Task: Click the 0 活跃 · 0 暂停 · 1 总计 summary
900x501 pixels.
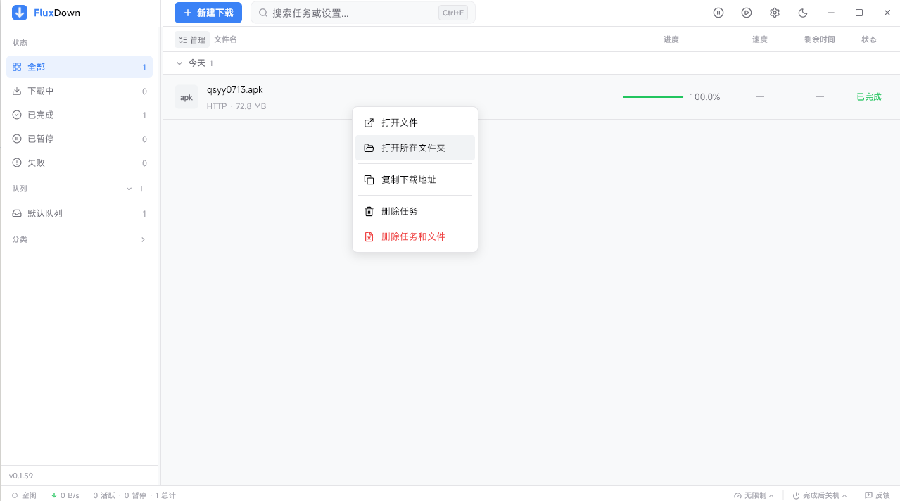Action: pyautogui.click(x=134, y=495)
